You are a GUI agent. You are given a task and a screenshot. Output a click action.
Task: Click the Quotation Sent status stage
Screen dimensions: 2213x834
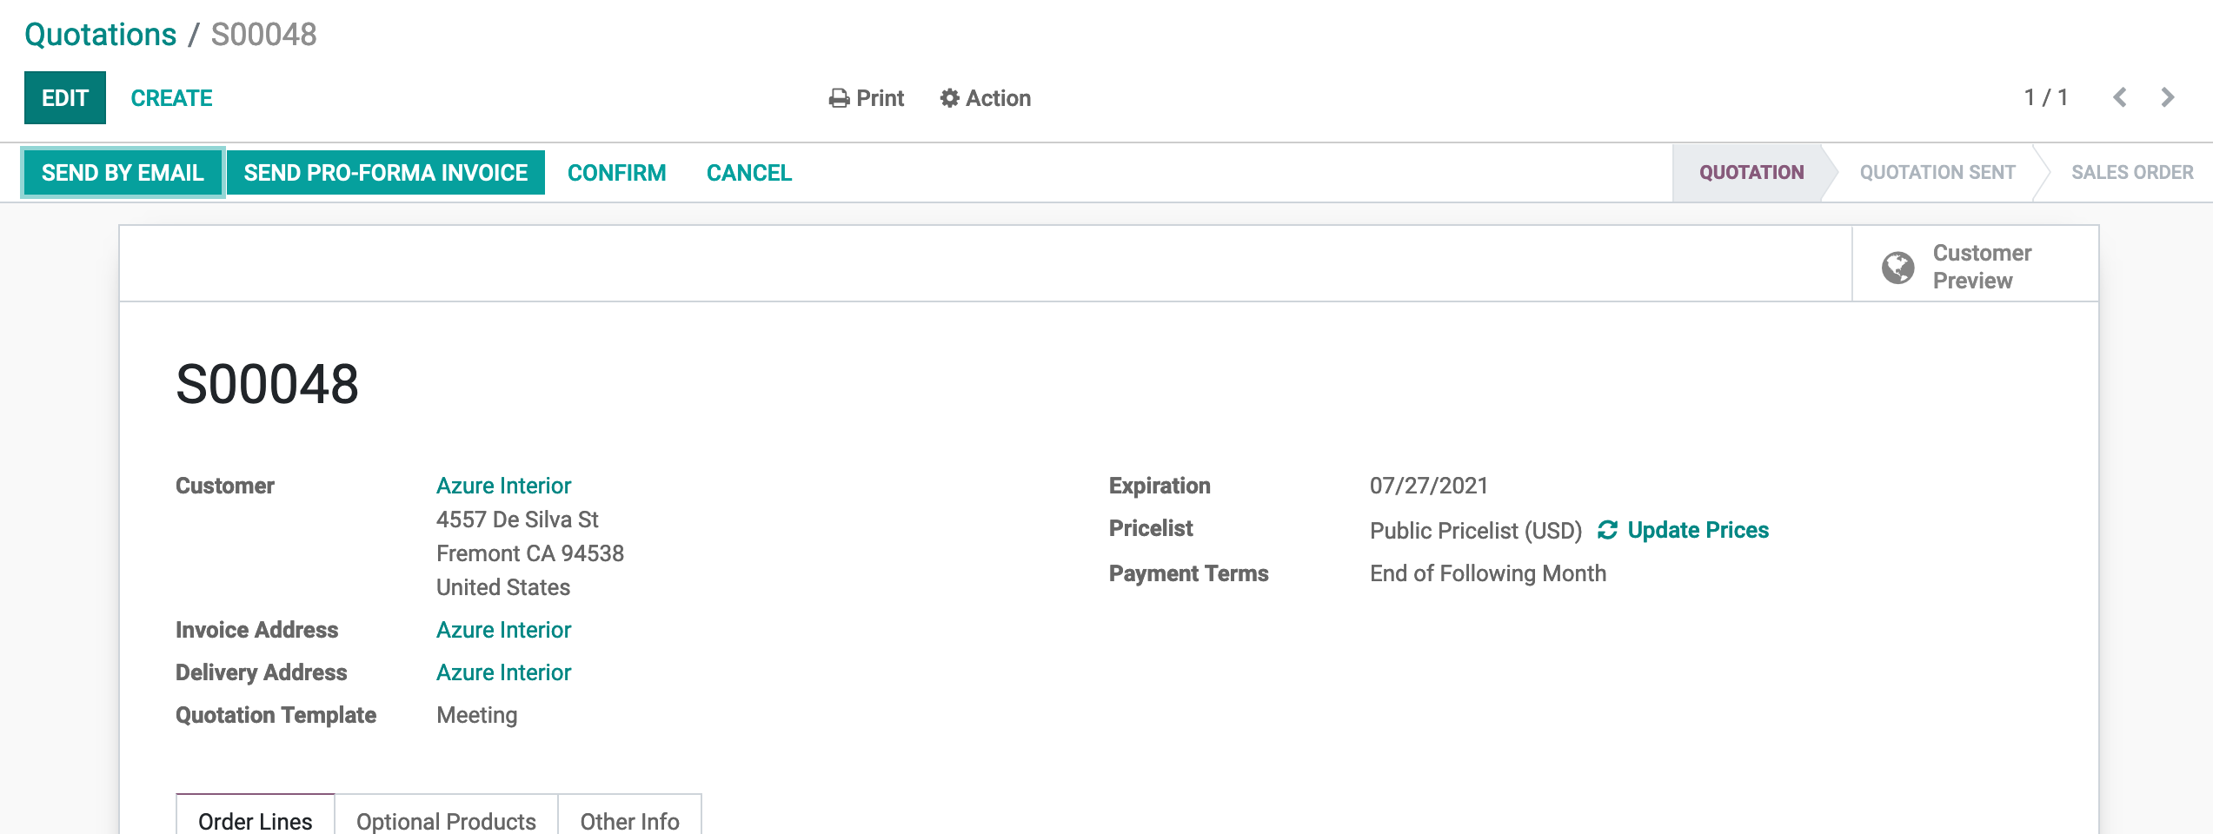(1937, 173)
